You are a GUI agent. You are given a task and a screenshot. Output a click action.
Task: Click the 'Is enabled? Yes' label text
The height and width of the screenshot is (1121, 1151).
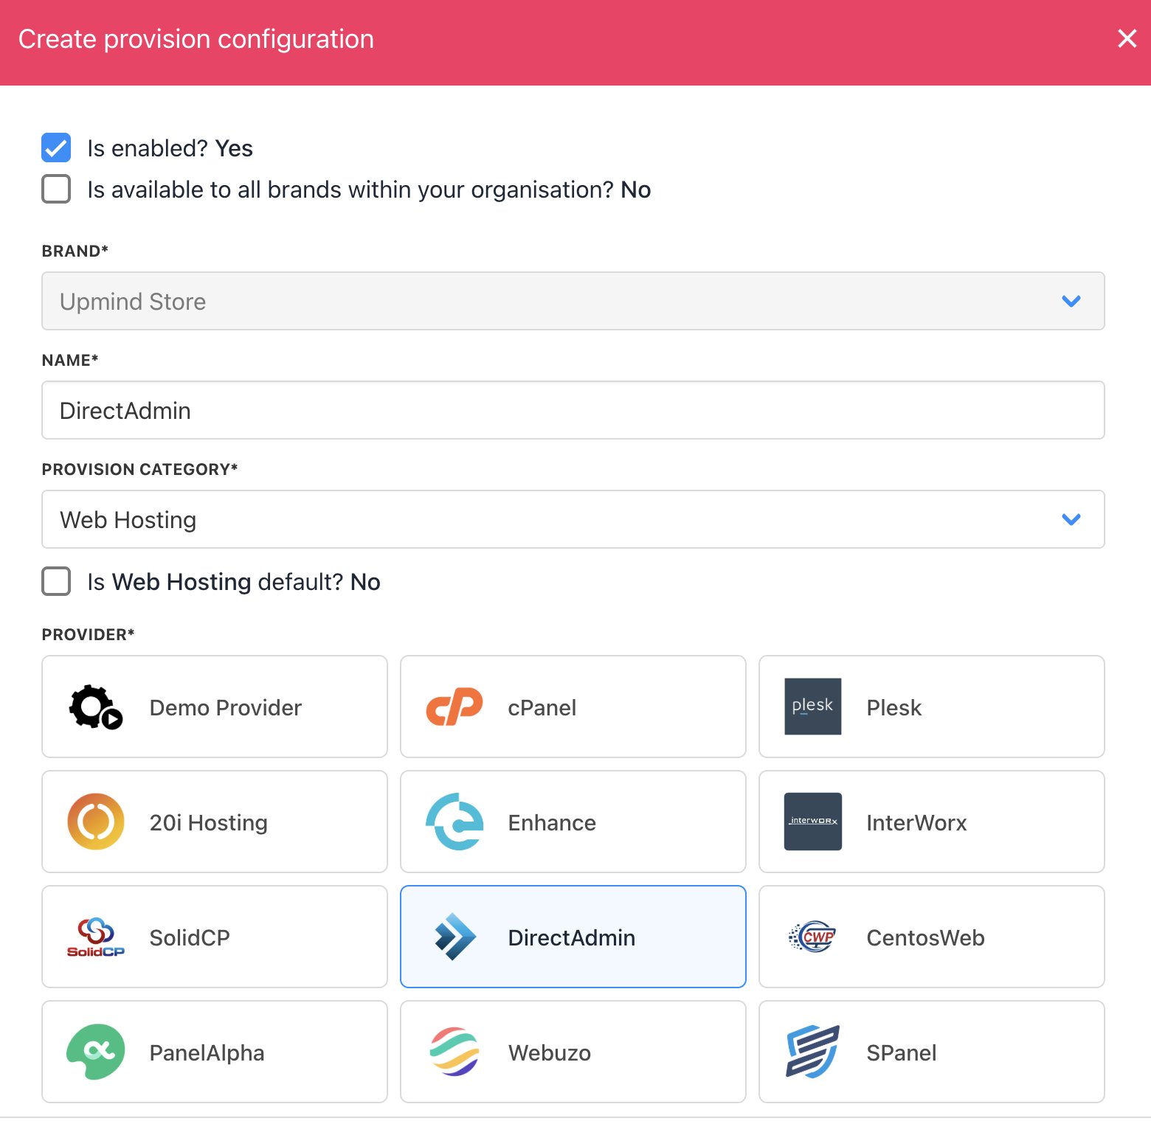(170, 148)
